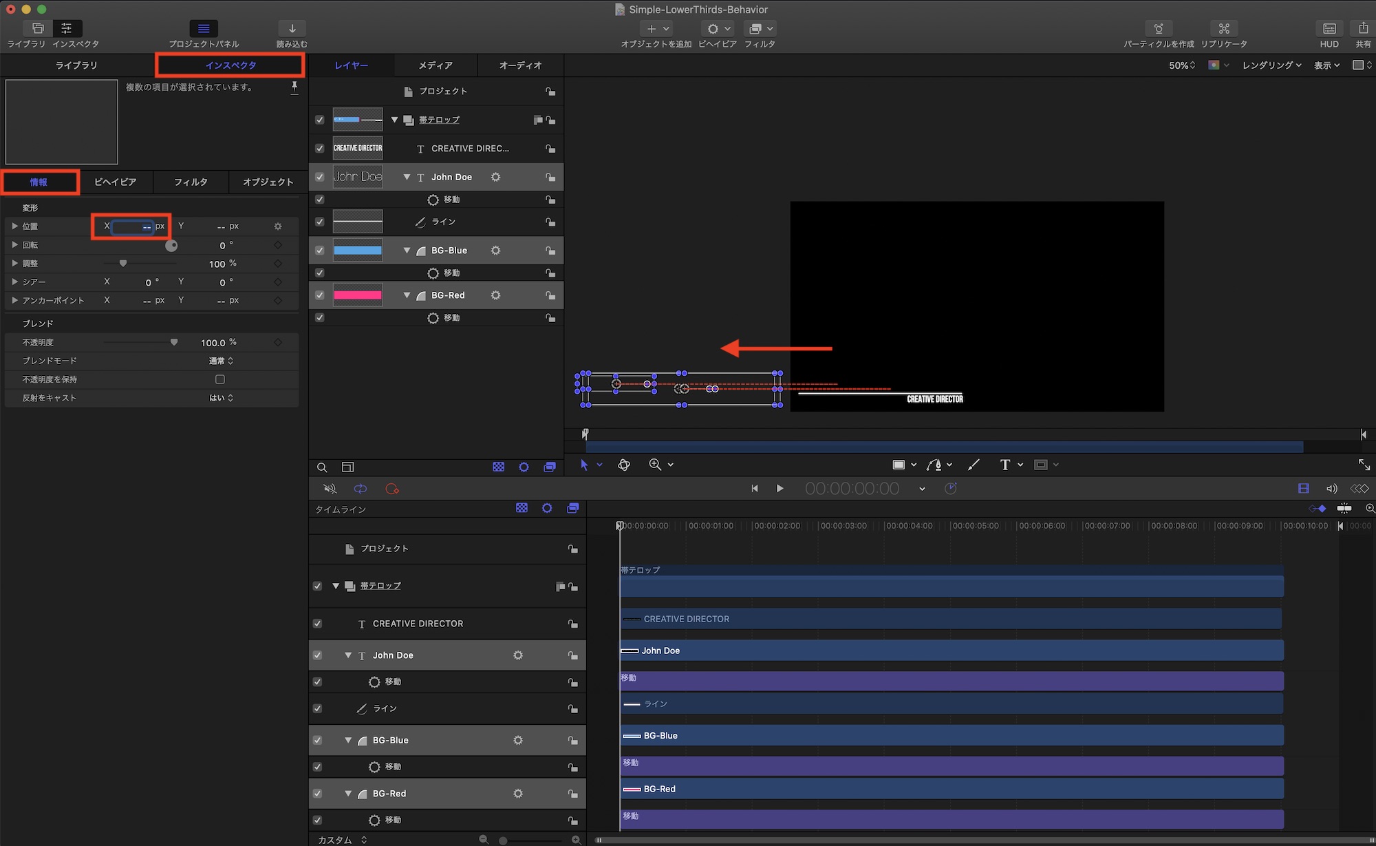The image size is (1376, 846).
Task: Disable the CREATIVE DIRECTOR layer checkbox in layers list
Action: (x=320, y=149)
